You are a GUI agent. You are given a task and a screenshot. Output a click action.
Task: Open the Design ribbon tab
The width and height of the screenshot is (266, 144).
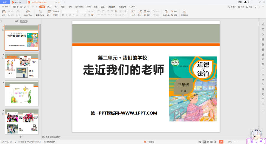56,7
